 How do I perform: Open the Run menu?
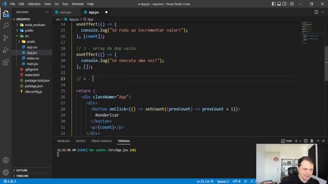(x=65, y=4)
